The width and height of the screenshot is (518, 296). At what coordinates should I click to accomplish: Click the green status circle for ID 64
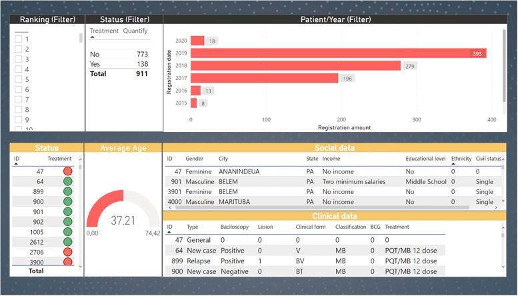click(67, 182)
